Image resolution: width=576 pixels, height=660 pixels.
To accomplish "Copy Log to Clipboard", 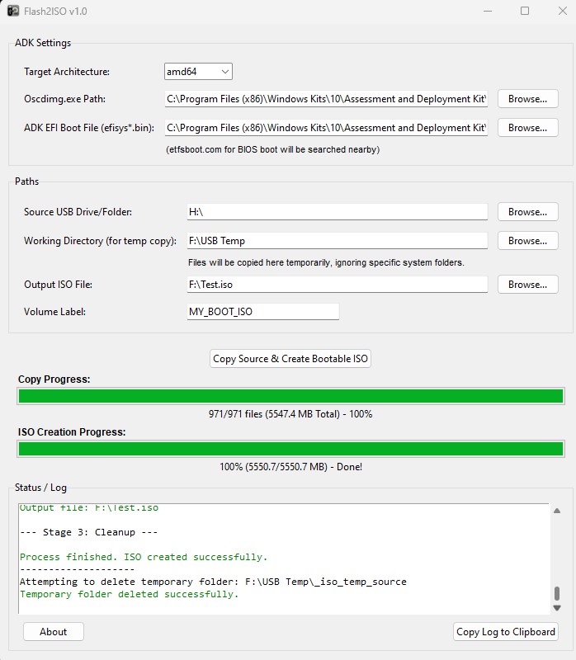I will pos(506,632).
